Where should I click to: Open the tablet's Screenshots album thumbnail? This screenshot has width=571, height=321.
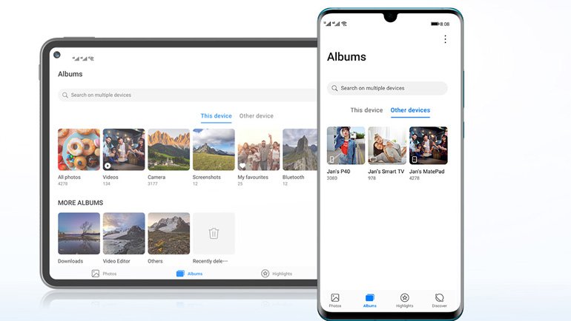(x=214, y=149)
